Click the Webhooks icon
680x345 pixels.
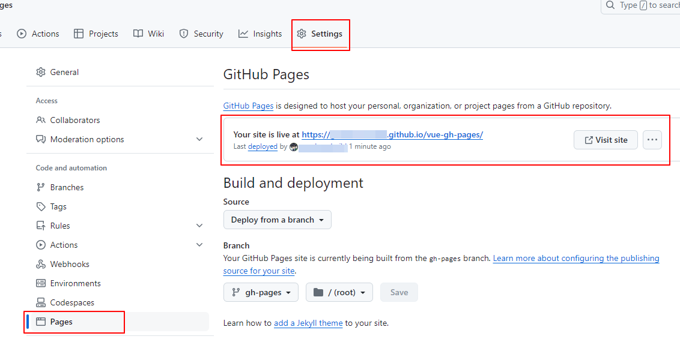pos(41,264)
